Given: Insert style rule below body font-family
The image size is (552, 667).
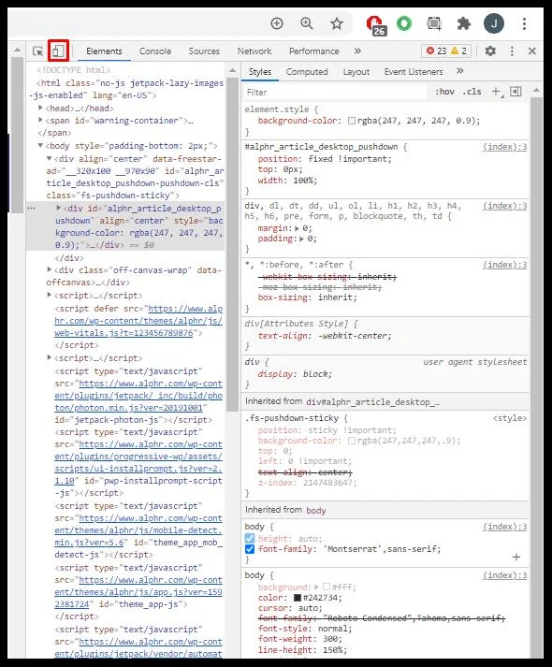Looking at the screenshot, I should pos(516,558).
